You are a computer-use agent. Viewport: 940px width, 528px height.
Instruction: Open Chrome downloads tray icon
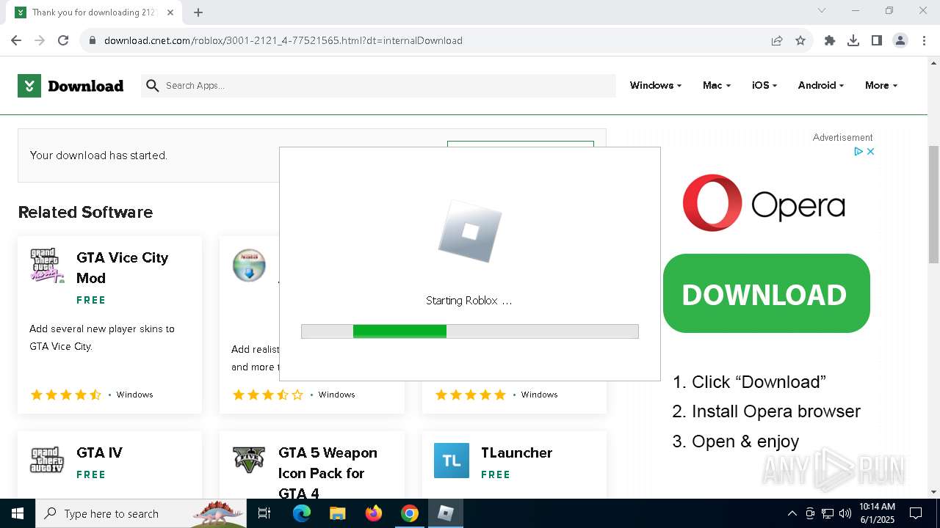pyautogui.click(x=853, y=40)
